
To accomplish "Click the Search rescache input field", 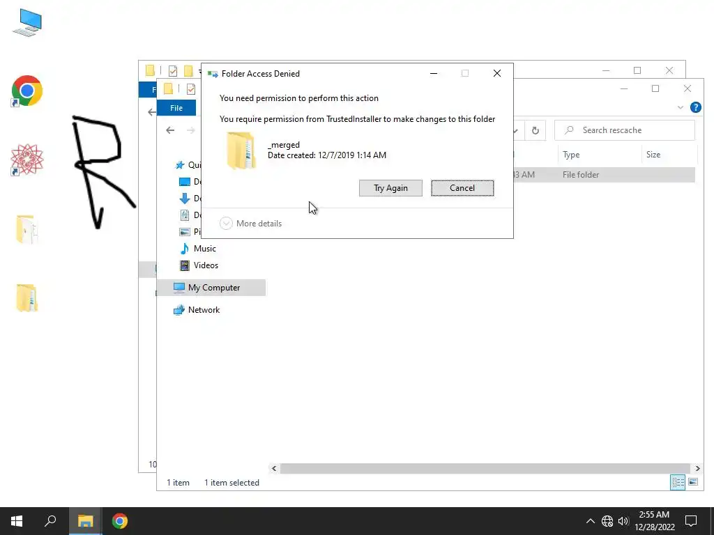I will [x=625, y=130].
